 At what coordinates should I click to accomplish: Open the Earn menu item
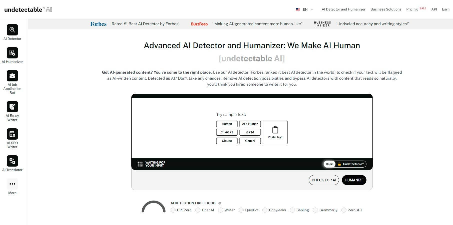pos(445,9)
